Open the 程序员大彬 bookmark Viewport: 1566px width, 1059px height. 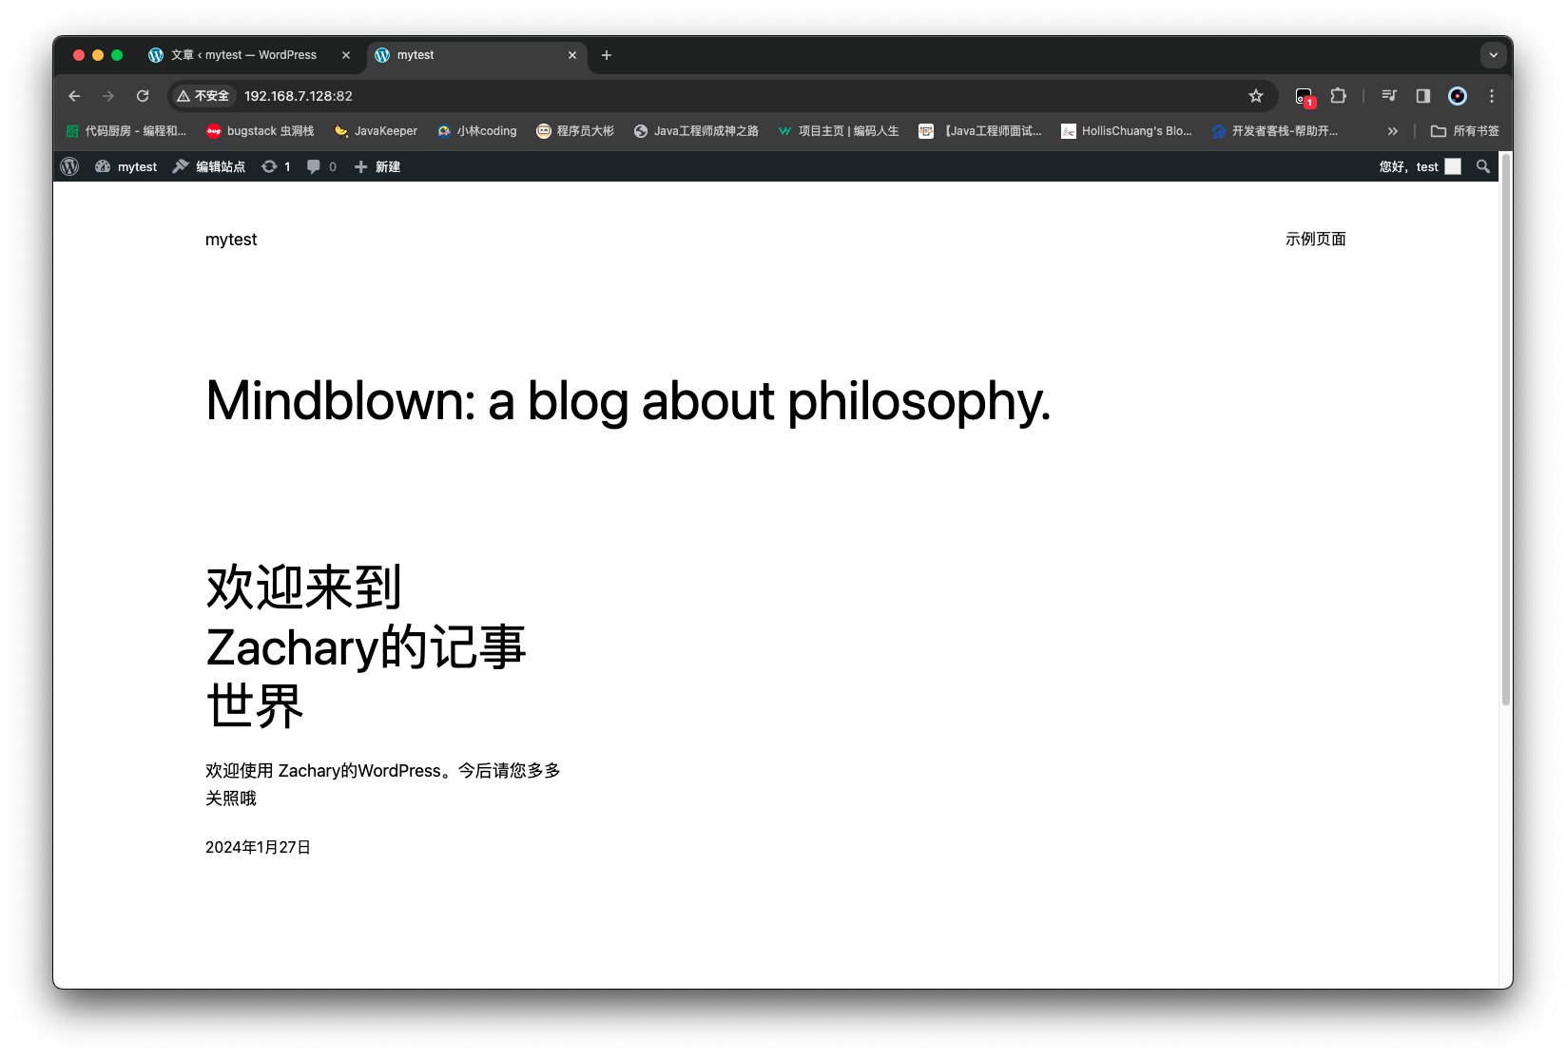575,131
